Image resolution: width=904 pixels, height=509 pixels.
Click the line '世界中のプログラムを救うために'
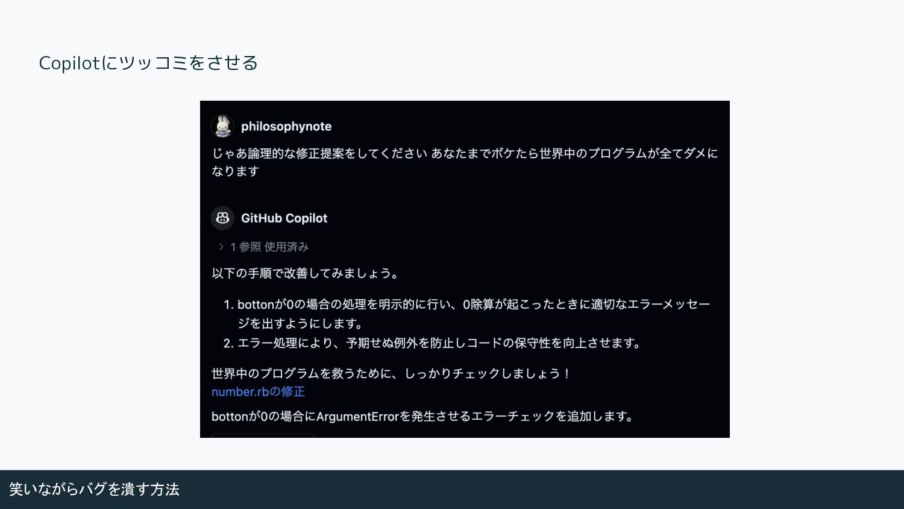coord(391,373)
